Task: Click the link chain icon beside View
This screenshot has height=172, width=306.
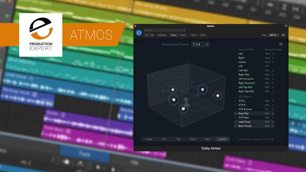Action: click(283, 35)
